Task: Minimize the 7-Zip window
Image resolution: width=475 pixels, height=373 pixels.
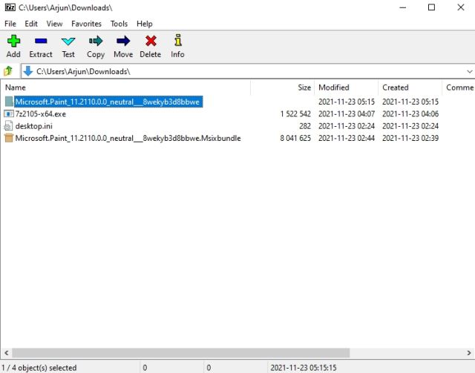Action: click(402, 7)
